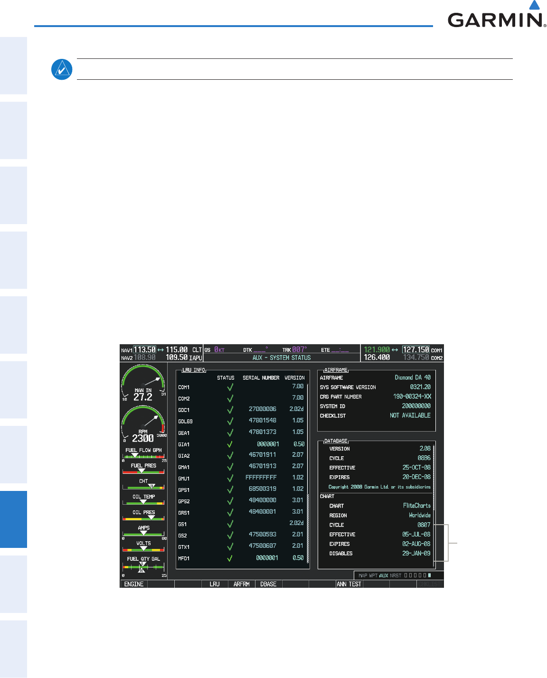
Task: Click the Garmin copyright line
Action: [379, 487]
